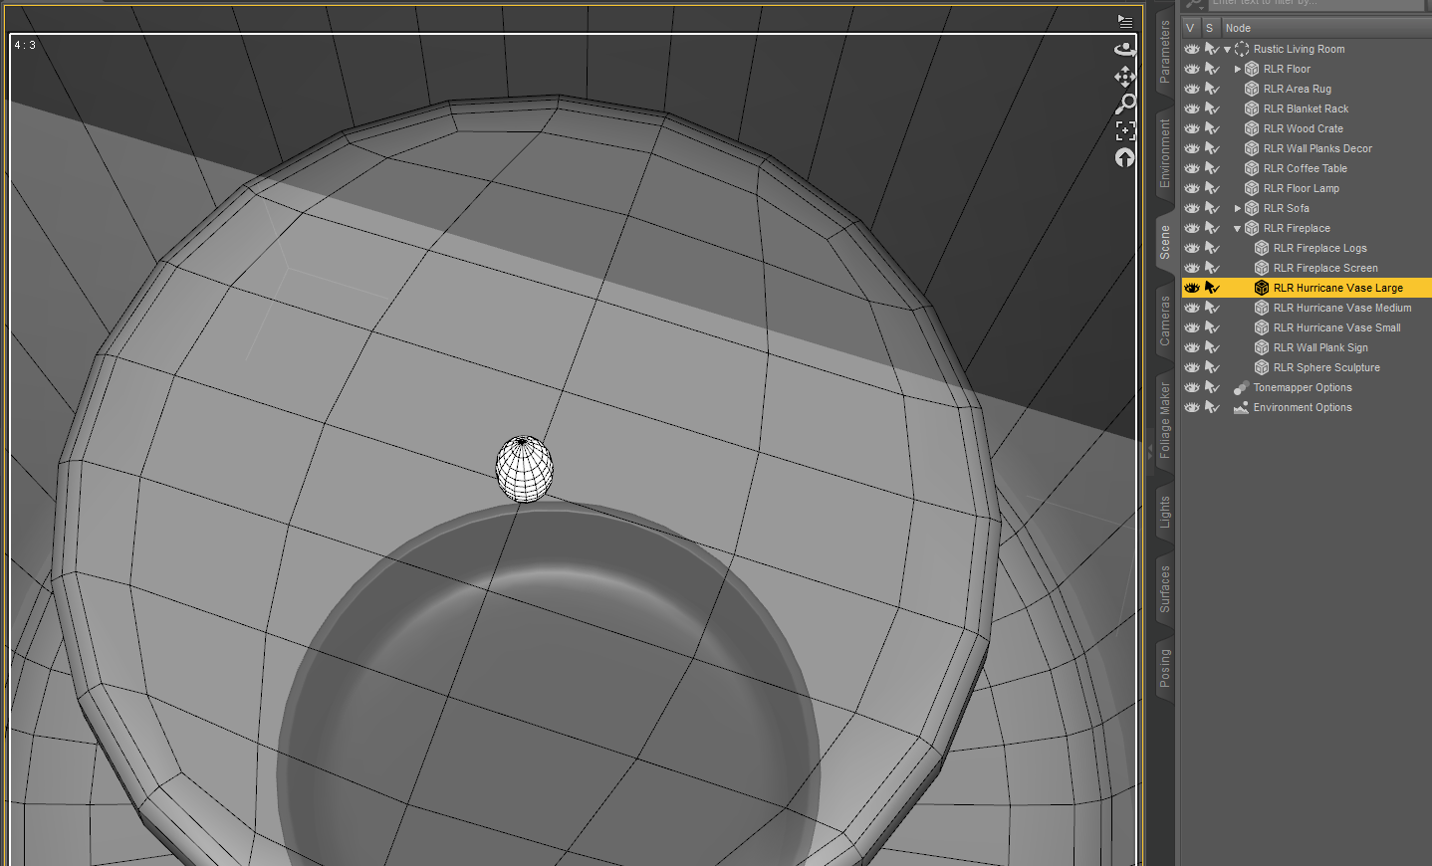The height and width of the screenshot is (866, 1432).
Task: Open the Cameras side tab
Action: point(1164,321)
